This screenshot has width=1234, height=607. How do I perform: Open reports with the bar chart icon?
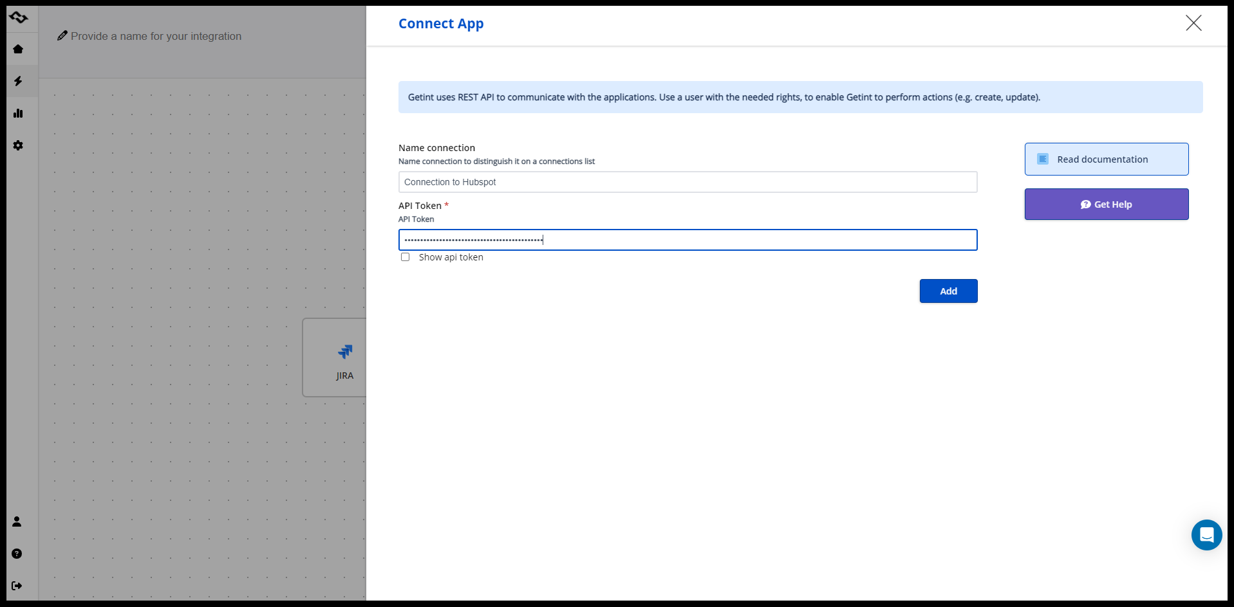click(x=18, y=113)
